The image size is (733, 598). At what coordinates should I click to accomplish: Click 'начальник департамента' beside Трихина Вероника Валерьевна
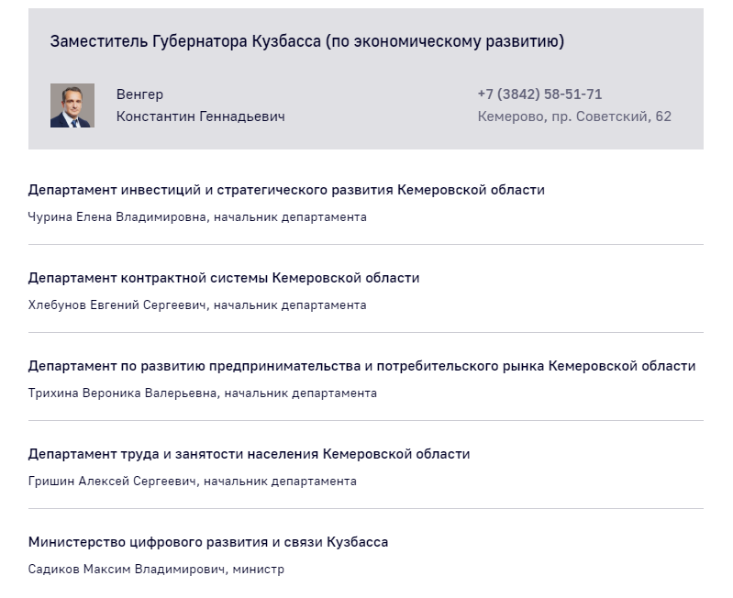tap(300, 393)
